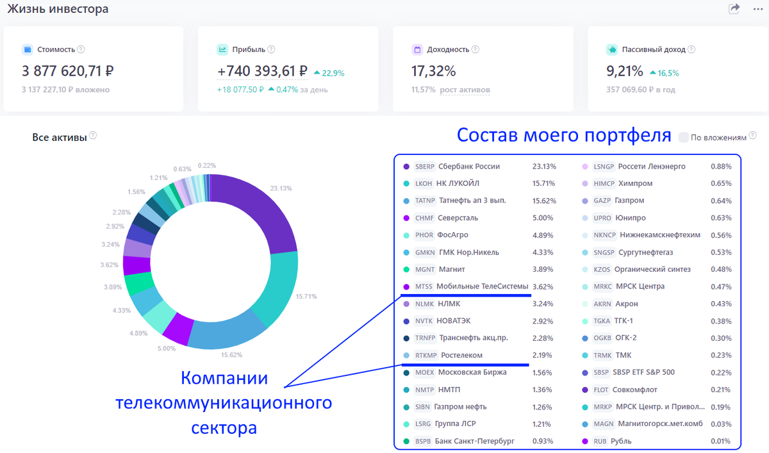Screen dimensions: 769x453
Task: Toggle the По вложениям checkbox
Action: coord(683,137)
